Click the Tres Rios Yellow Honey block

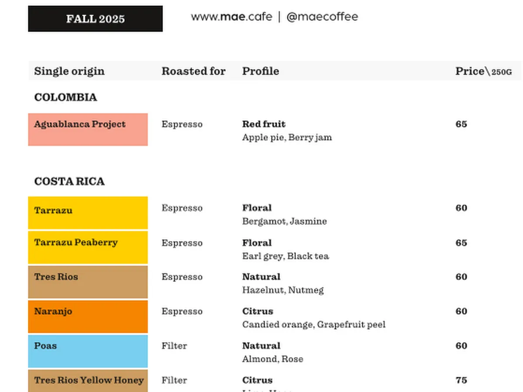coord(88,381)
